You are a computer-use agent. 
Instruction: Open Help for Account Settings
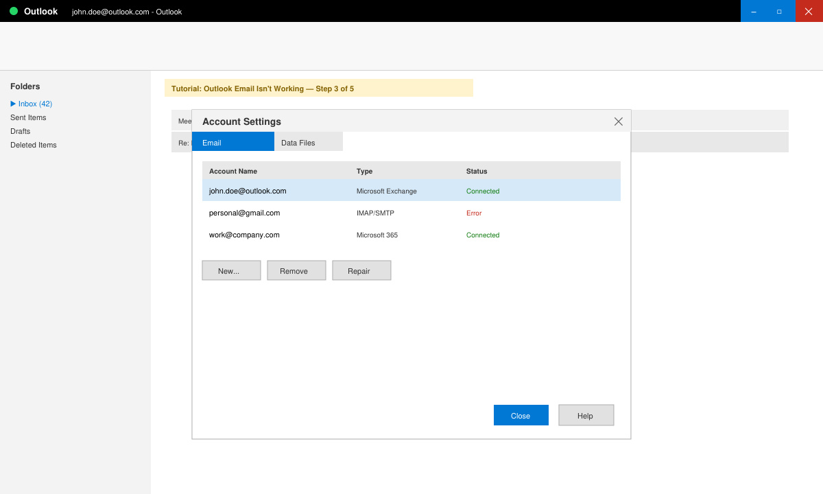pos(586,415)
